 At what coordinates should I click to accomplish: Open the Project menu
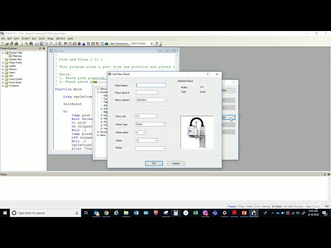pyautogui.click(x=26, y=38)
